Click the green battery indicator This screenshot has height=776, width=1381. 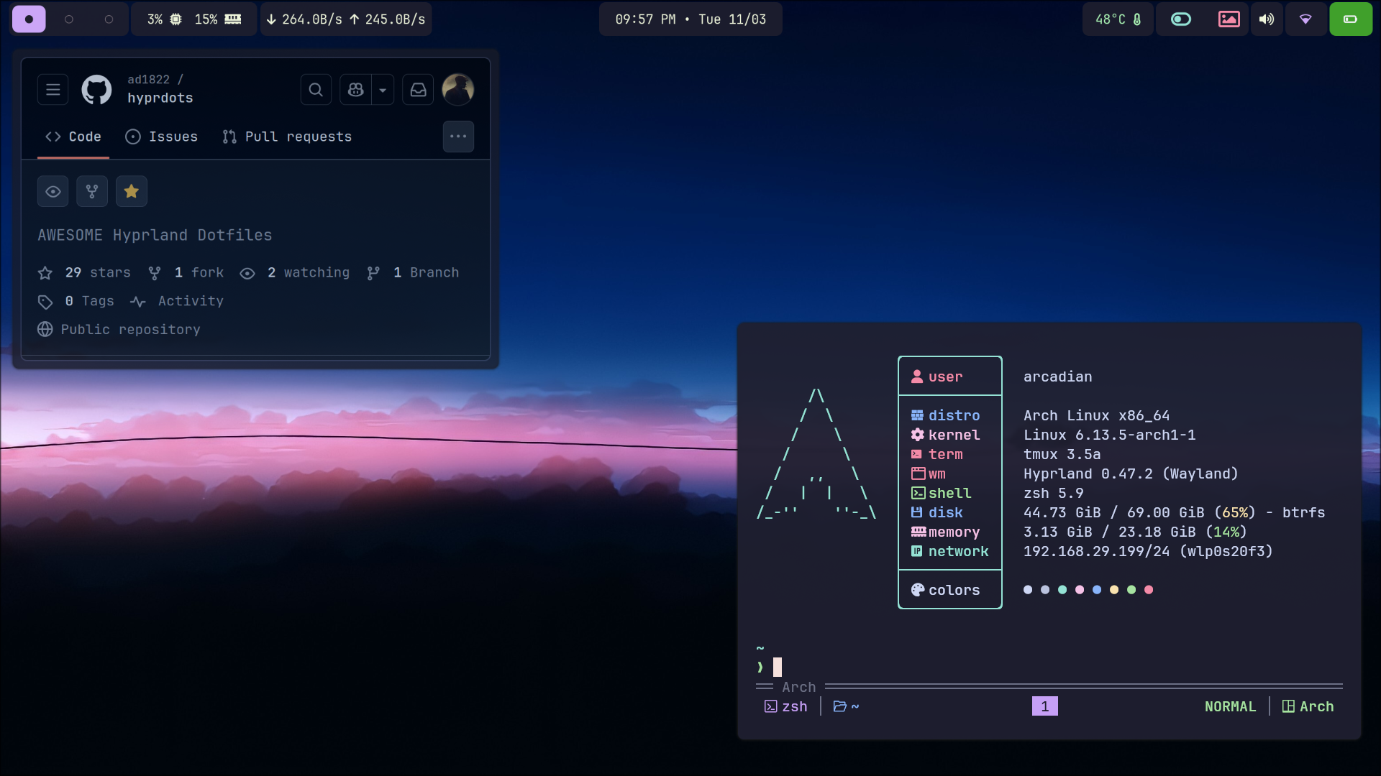point(1350,19)
